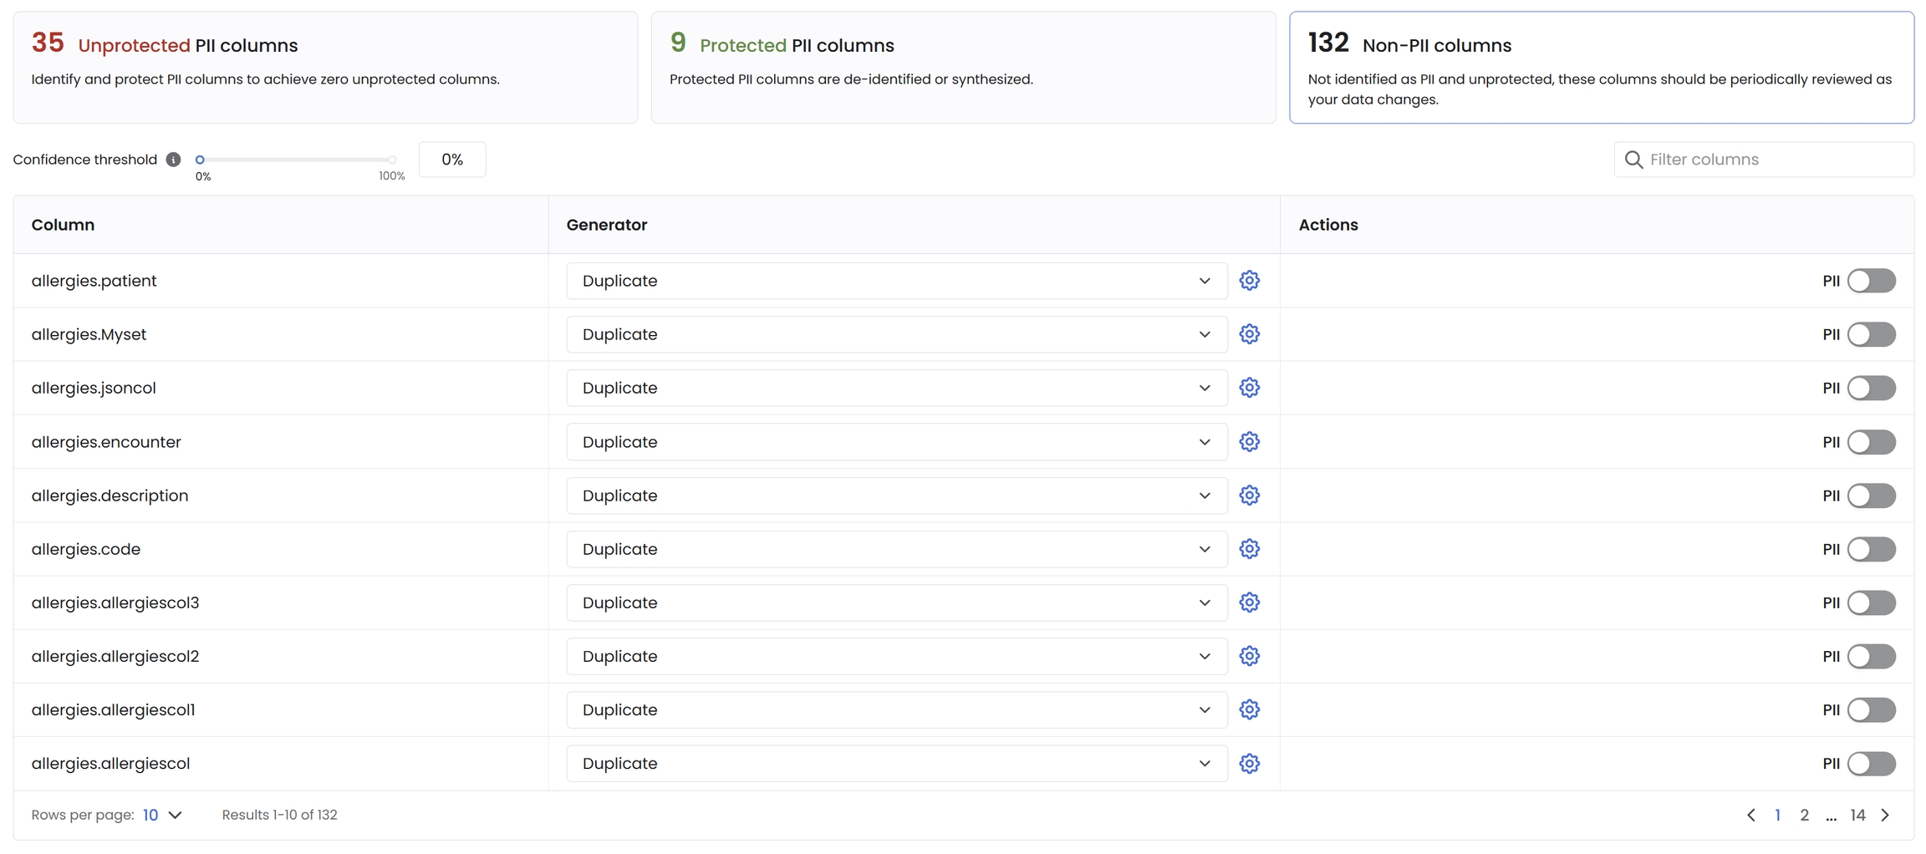Image resolution: width=1926 pixels, height=854 pixels.
Task: Open generator settings gear for allergies.patient
Action: pos(1249,281)
